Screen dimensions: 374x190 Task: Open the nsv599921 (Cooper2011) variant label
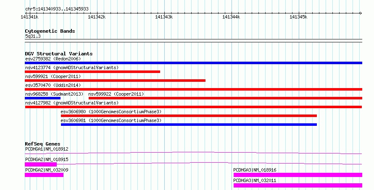tap(53, 76)
